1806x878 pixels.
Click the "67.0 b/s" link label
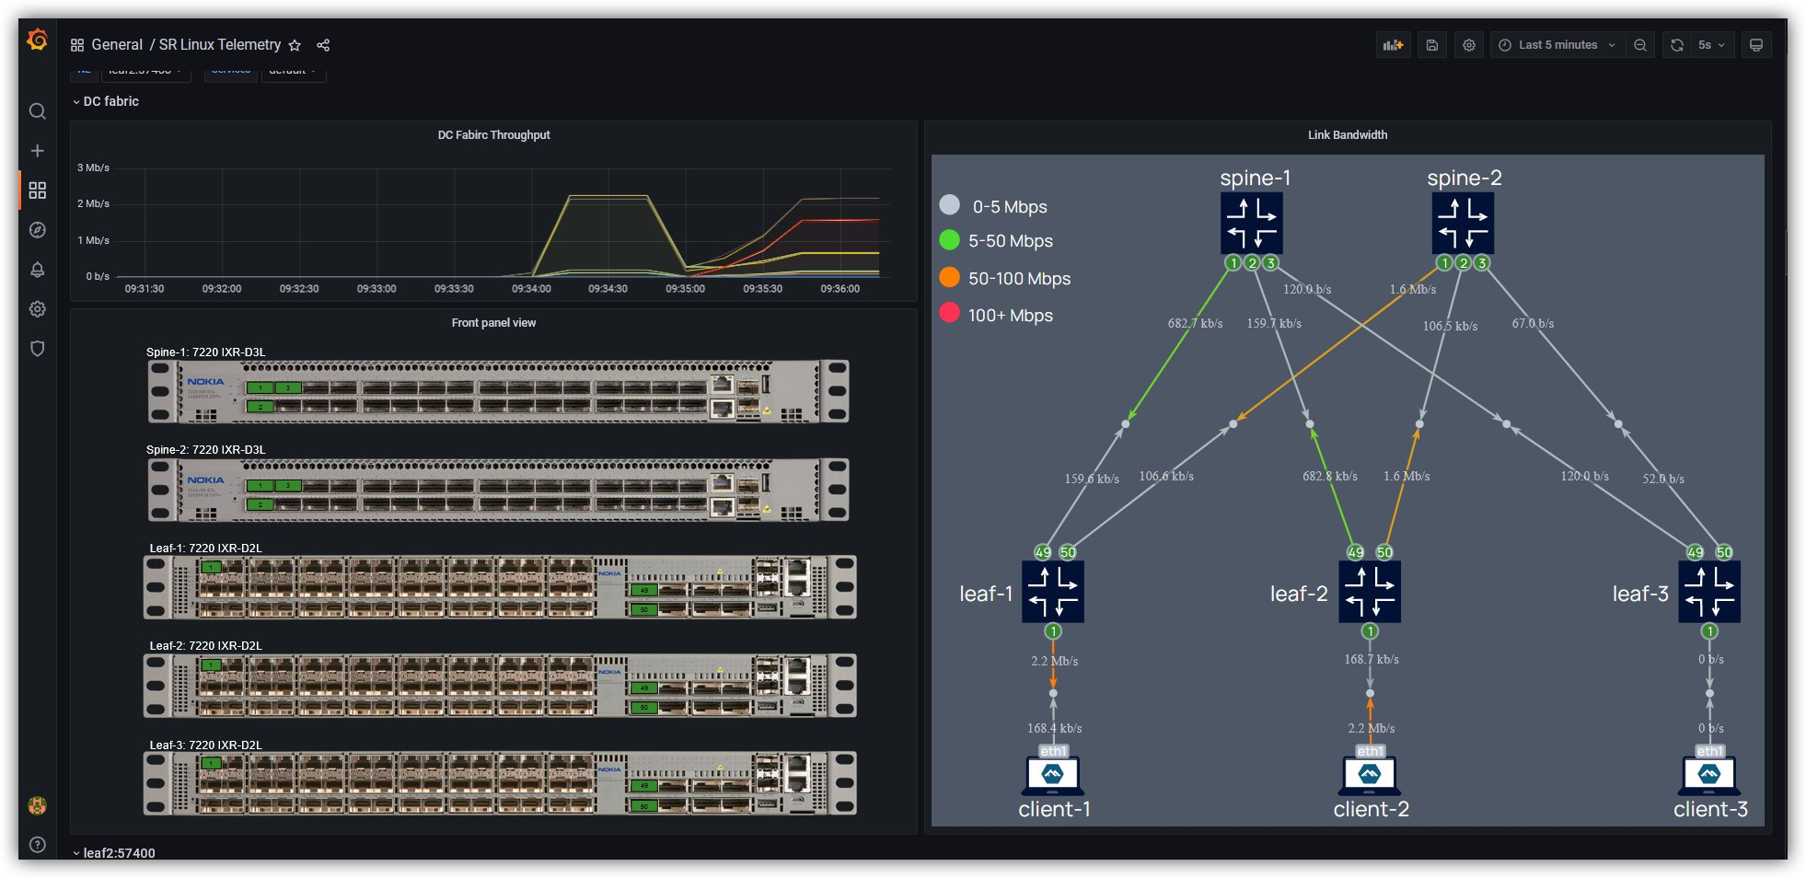coord(1533,324)
